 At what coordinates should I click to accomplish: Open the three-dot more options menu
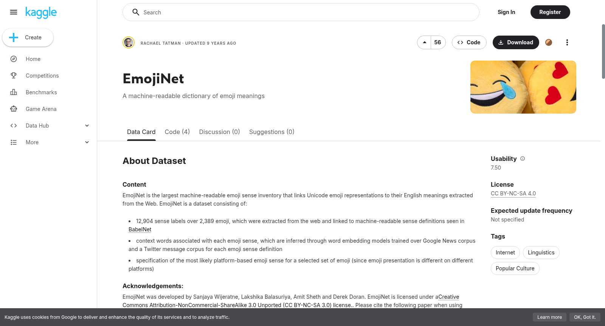(567, 42)
